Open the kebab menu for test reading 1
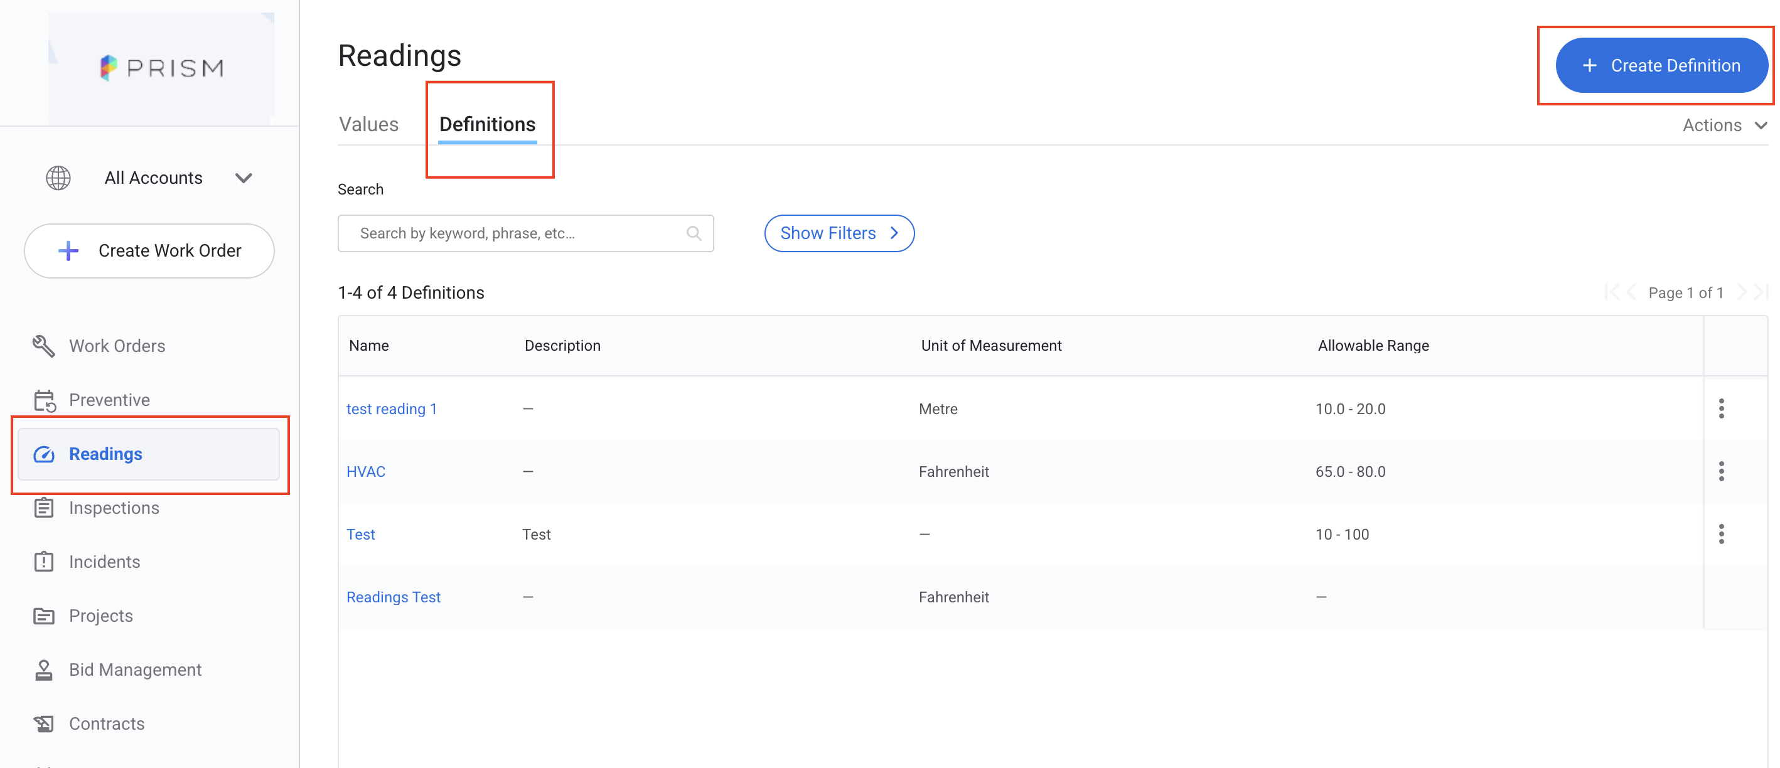 1721,408
